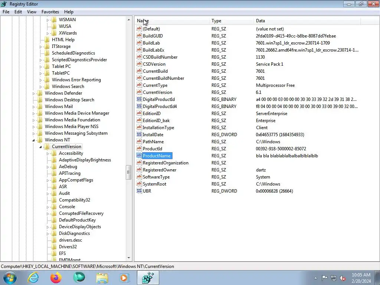Click the DWORD icon beside UBR
This screenshot has width=380, height=285.
point(139,191)
